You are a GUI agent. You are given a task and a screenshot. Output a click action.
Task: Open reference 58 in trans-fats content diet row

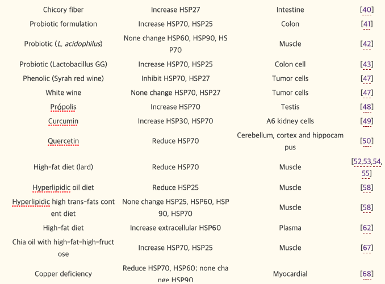(x=367, y=207)
